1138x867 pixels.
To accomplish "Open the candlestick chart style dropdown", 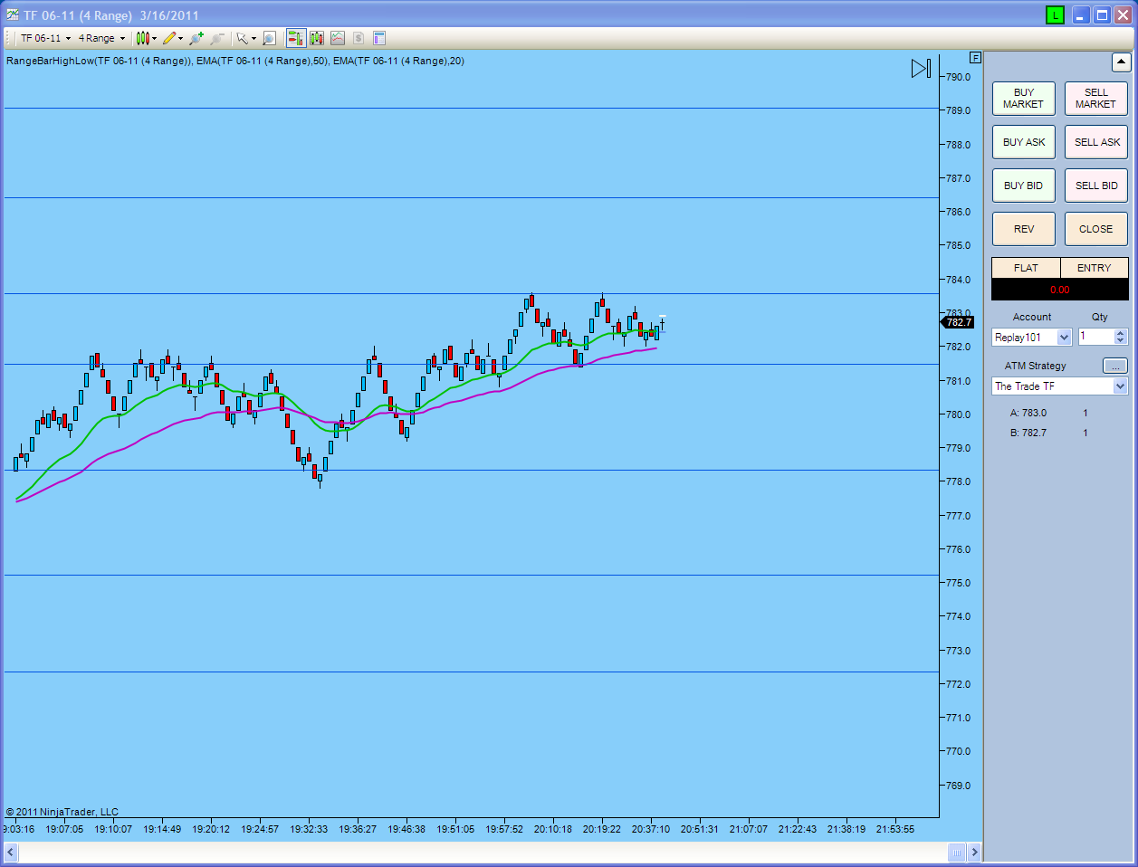I will (x=147, y=38).
